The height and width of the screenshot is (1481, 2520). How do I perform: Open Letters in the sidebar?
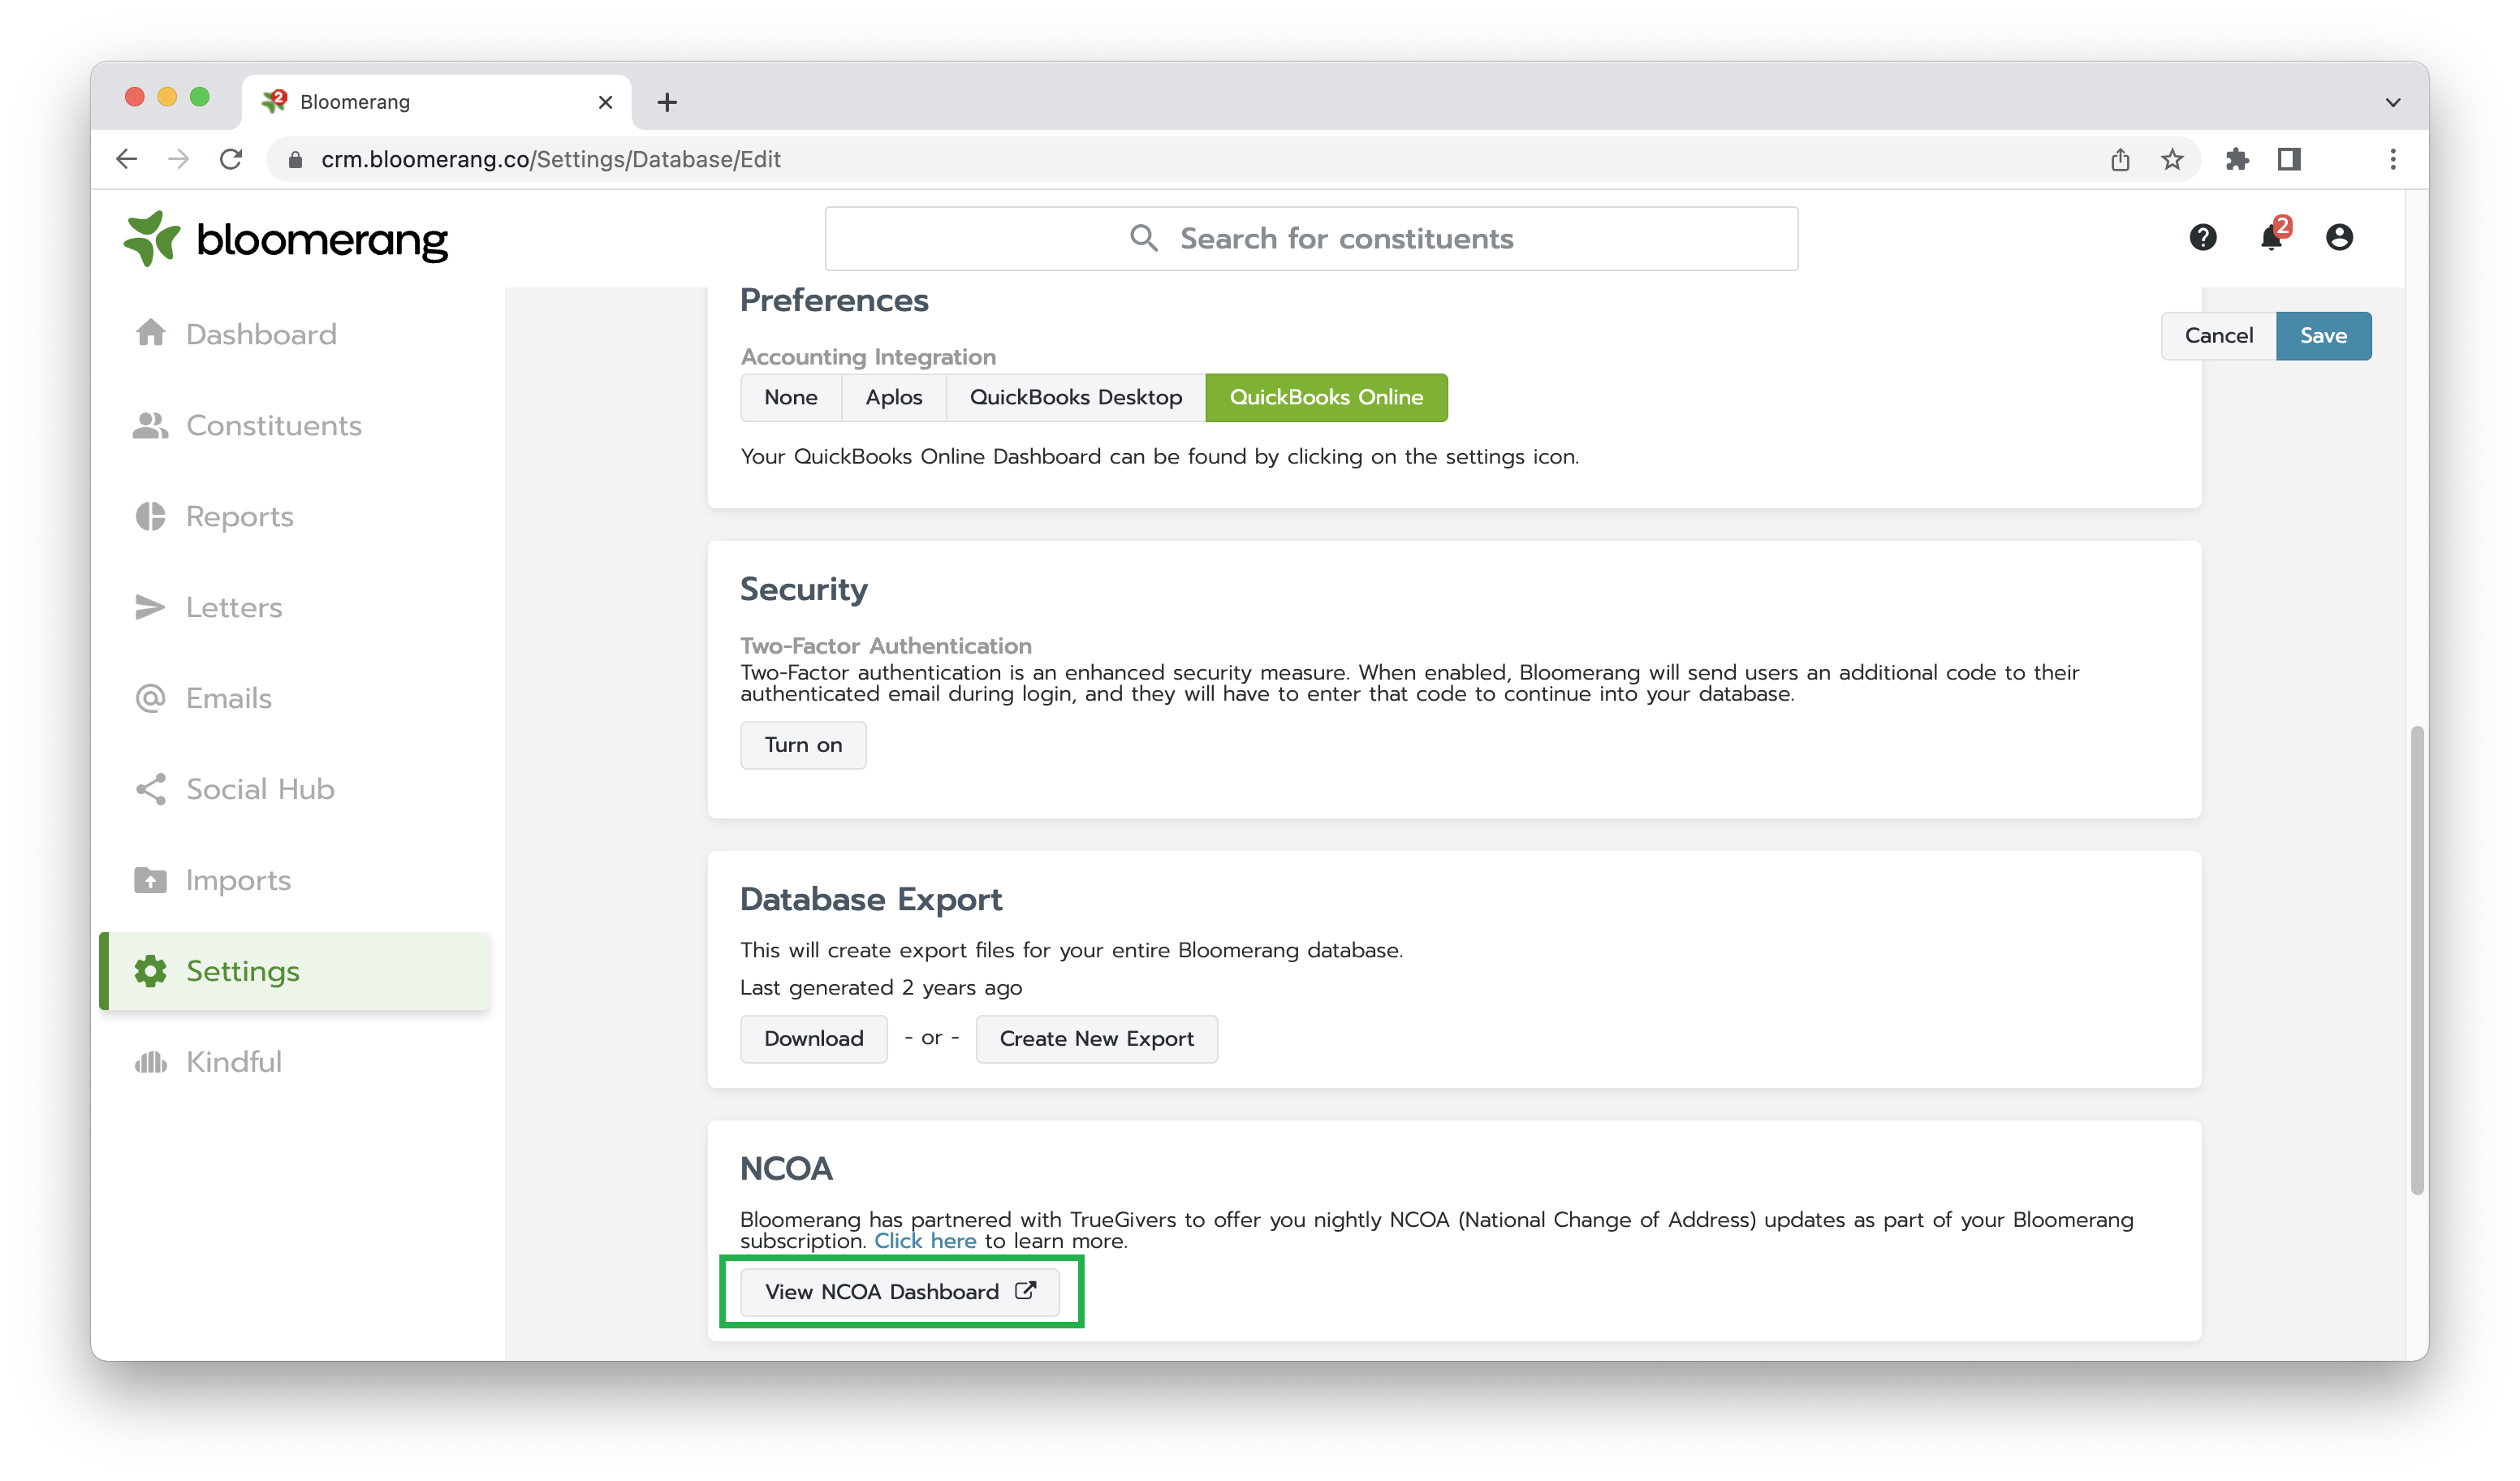tap(234, 607)
